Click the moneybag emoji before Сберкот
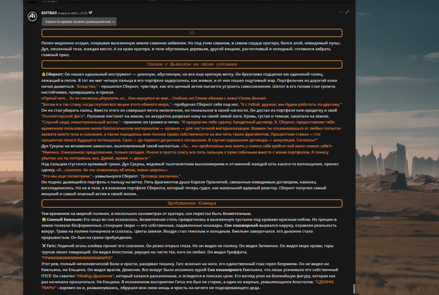Viewport: 439px width, 295px height. pyautogui.click(x=43, y=75)
